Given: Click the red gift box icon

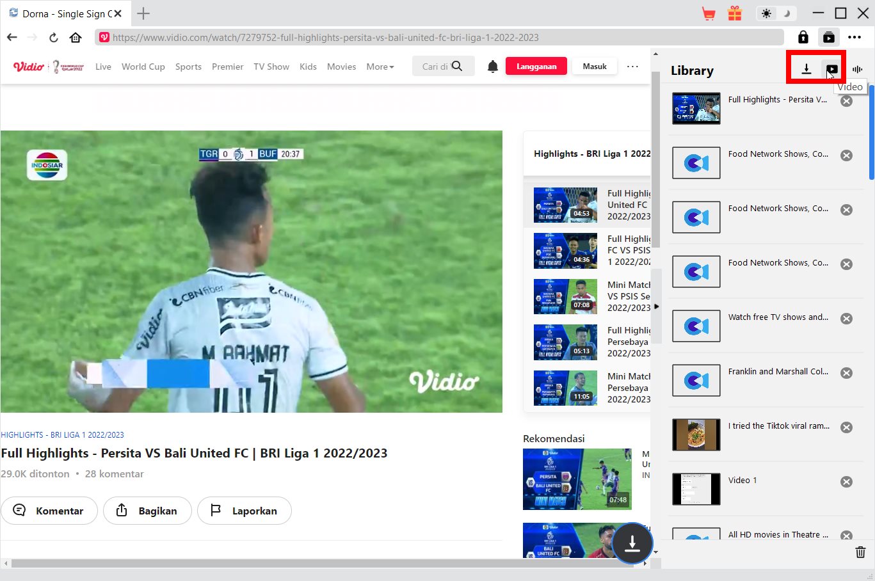Looking at the screenshot, I should pos(734,13).
